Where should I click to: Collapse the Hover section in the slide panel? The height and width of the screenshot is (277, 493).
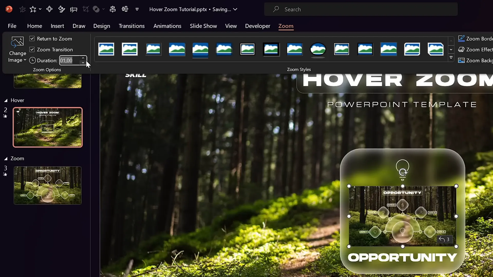(6, 100)
